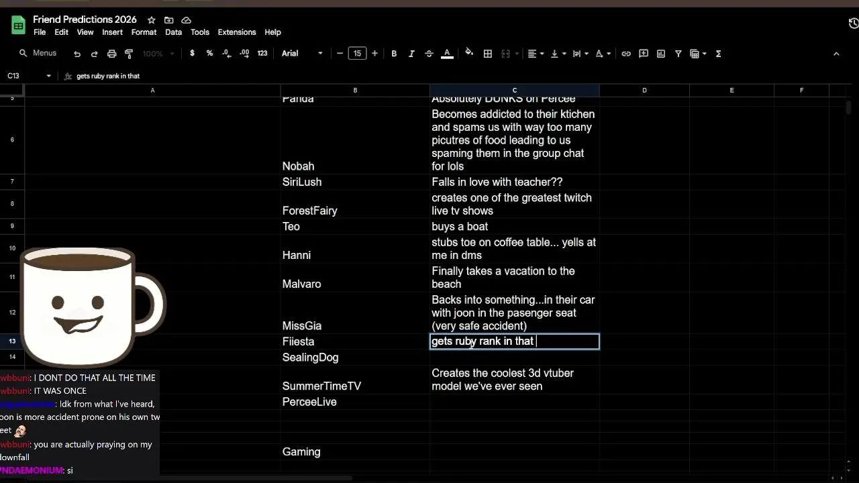Open the text rotation dropdown
Image resolution: width=859 pixels, height=483 pixels.
603,54
